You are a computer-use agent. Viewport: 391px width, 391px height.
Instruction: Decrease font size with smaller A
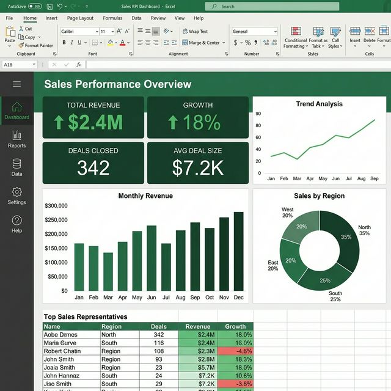[127, 31]
